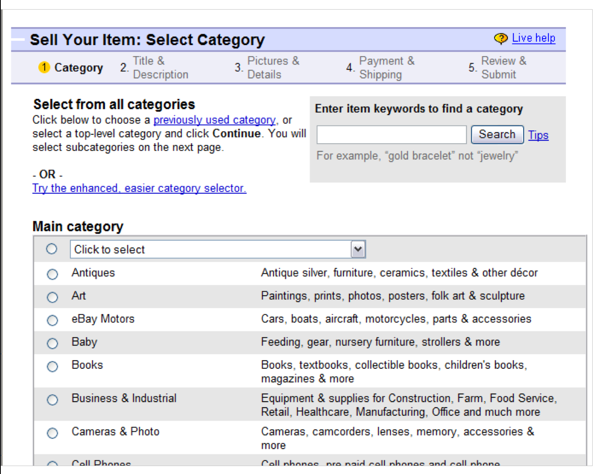
Task: Click the Tips link beside Search
Action: pos(538,135)
